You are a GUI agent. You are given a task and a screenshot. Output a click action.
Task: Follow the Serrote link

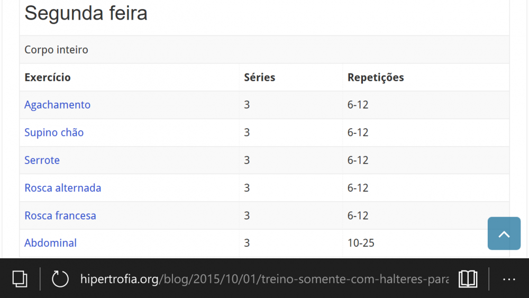point(42,160)
